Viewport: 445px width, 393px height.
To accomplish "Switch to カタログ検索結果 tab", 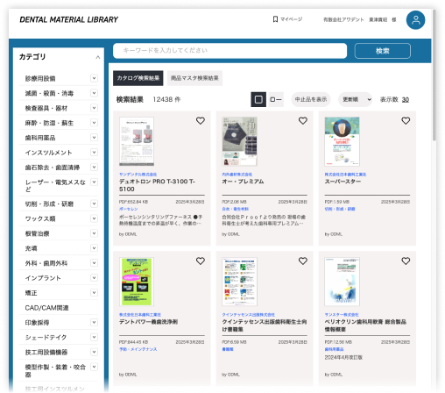I will [x=138, y=78].
